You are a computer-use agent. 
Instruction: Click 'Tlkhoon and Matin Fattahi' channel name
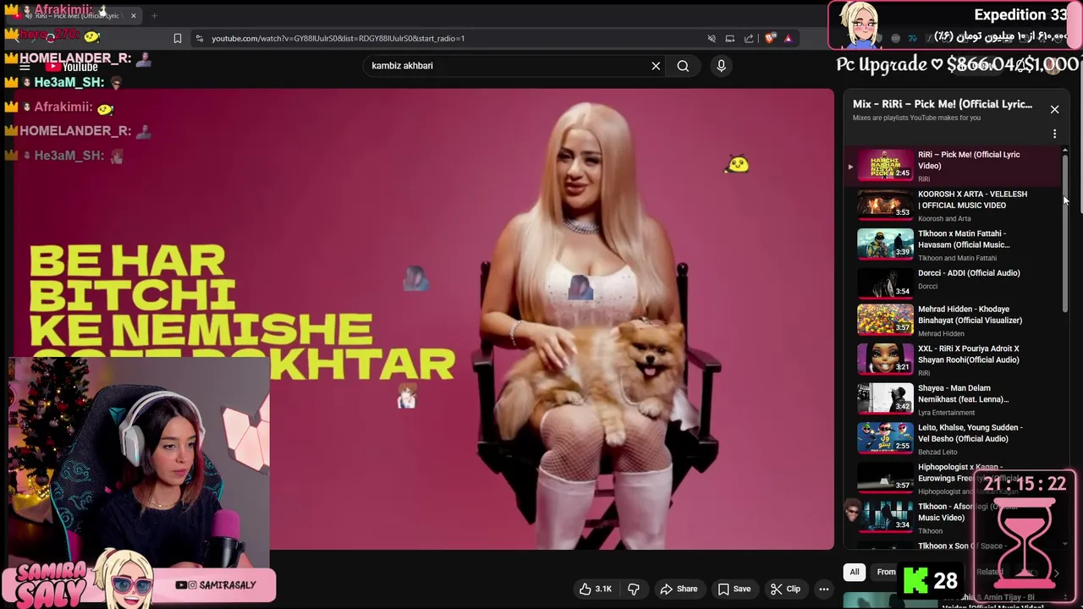click(957, 258)
